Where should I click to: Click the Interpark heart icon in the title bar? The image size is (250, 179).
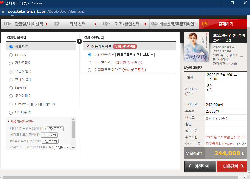pos(2,3)
